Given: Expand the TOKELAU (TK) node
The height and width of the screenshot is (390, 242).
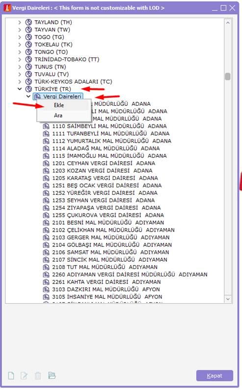Looking at the screenshot, I should point(20,45).
